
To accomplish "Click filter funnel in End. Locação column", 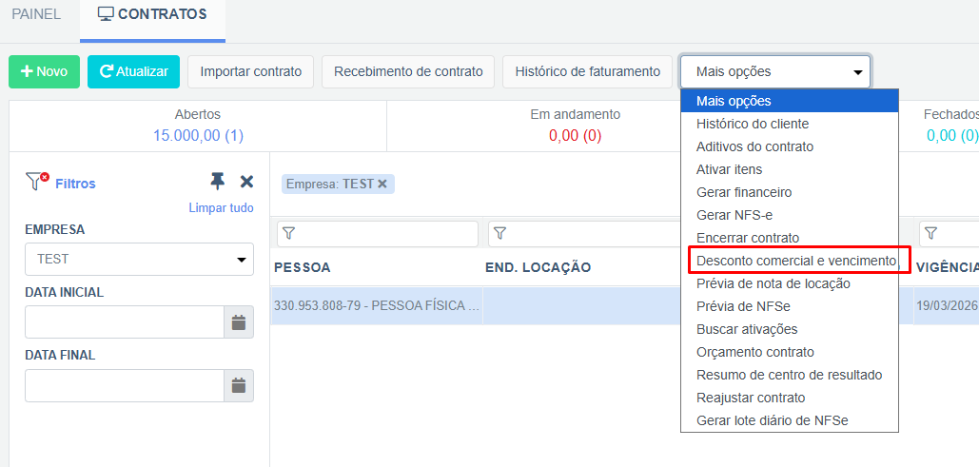I will point(500,233).
